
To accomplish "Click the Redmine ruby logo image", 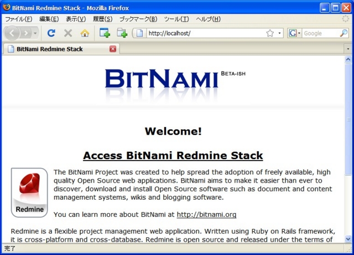I will point(29,193).
